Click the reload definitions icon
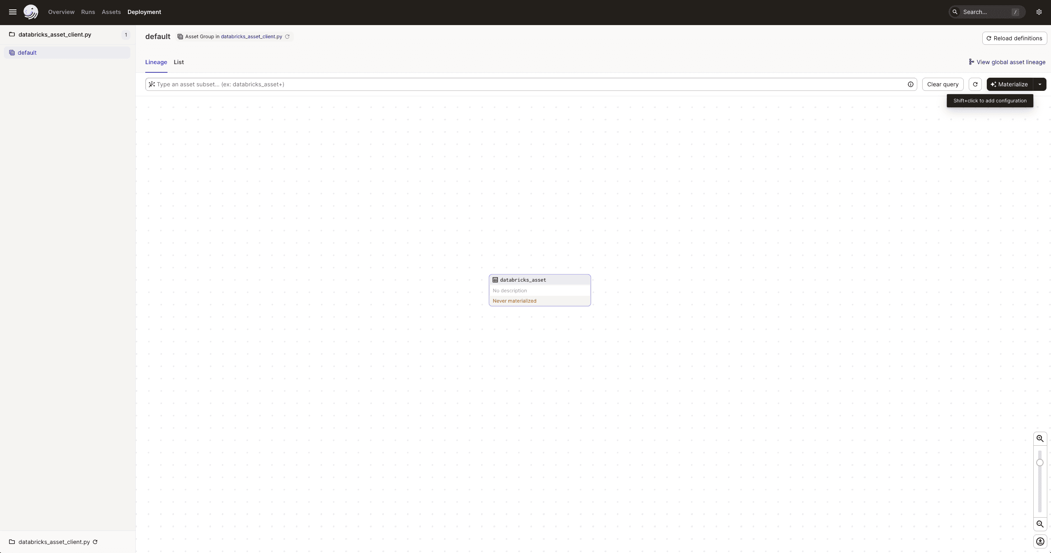This screenshot has height=553, width=1051. (x=988, y=37)
